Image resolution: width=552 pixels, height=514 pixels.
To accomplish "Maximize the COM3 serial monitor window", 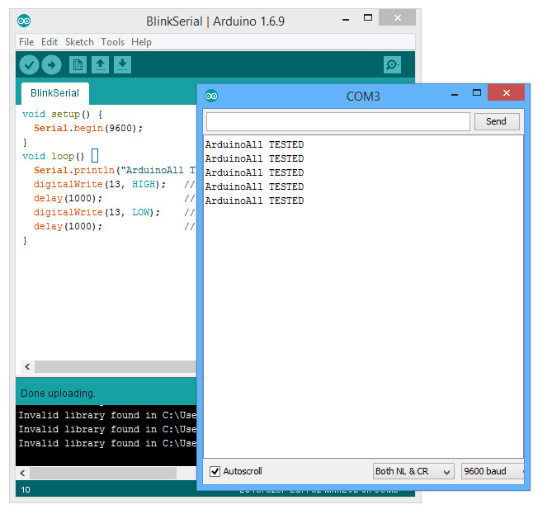I will pyautogui.click(x=477, y=93).
